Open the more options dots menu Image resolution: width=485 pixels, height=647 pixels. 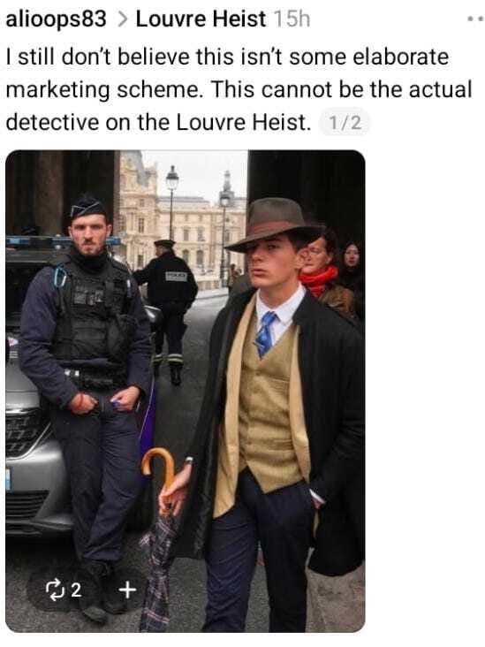click(x=475, y=19)
